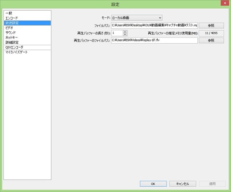The image size is (231, 192).
Task: Open the マイクノイズゲート list entry
Action: pos(27,52)
